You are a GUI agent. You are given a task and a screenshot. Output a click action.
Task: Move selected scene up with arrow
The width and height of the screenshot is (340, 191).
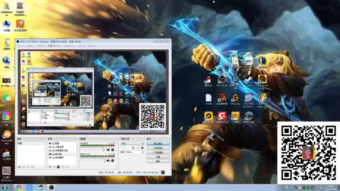[28, 167]
